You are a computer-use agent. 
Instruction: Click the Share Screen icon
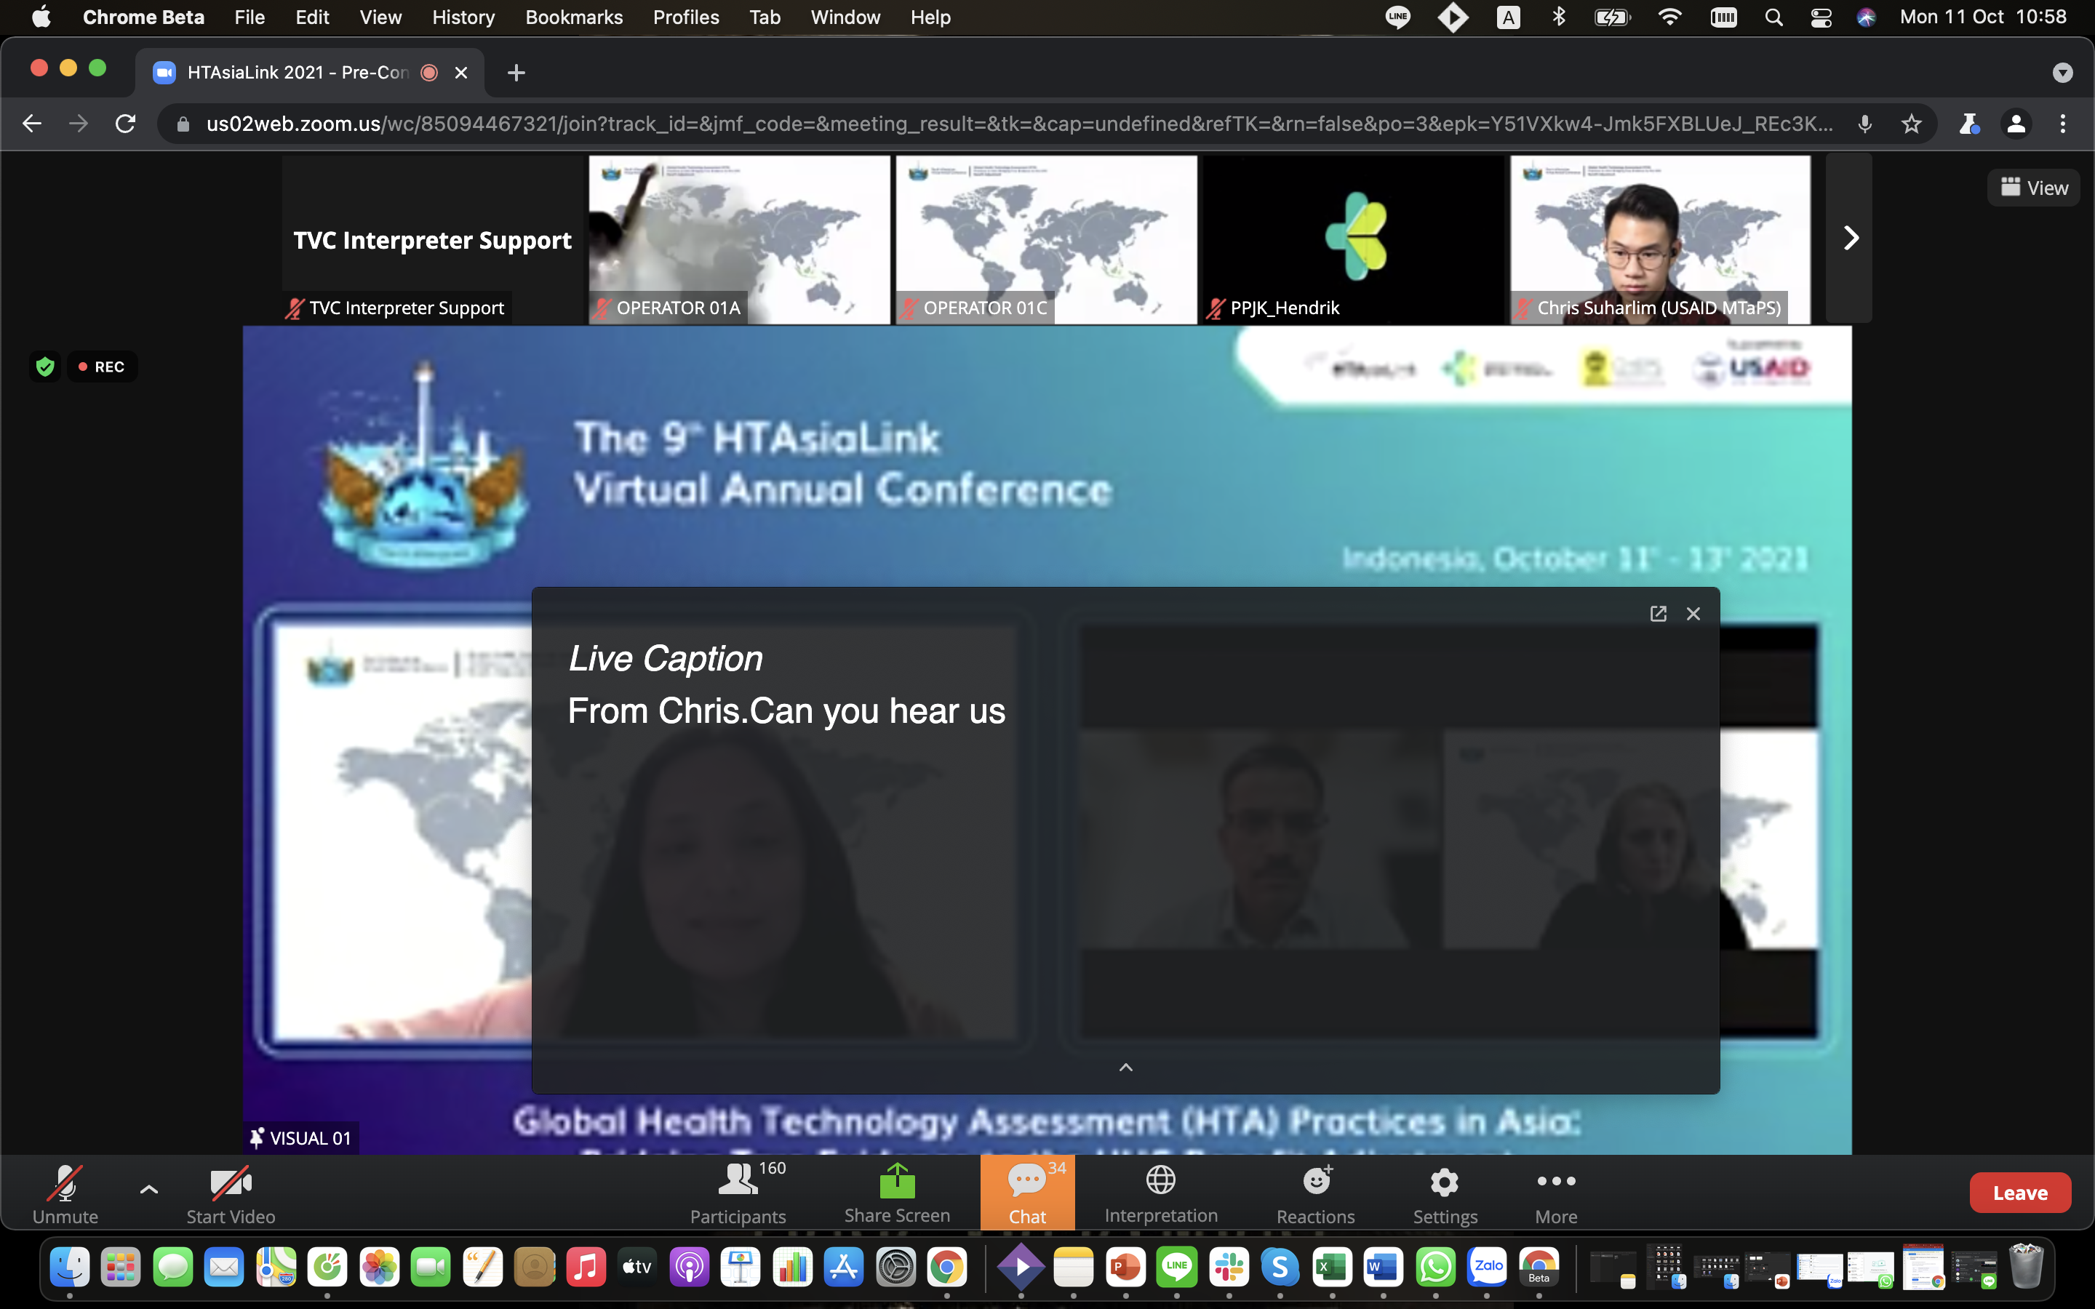(897, 1182)
